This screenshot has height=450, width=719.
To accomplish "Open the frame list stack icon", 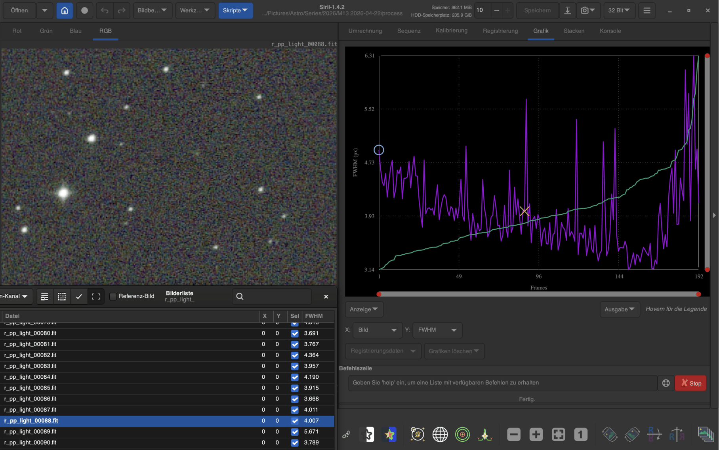I will click(x=706, y=435).
